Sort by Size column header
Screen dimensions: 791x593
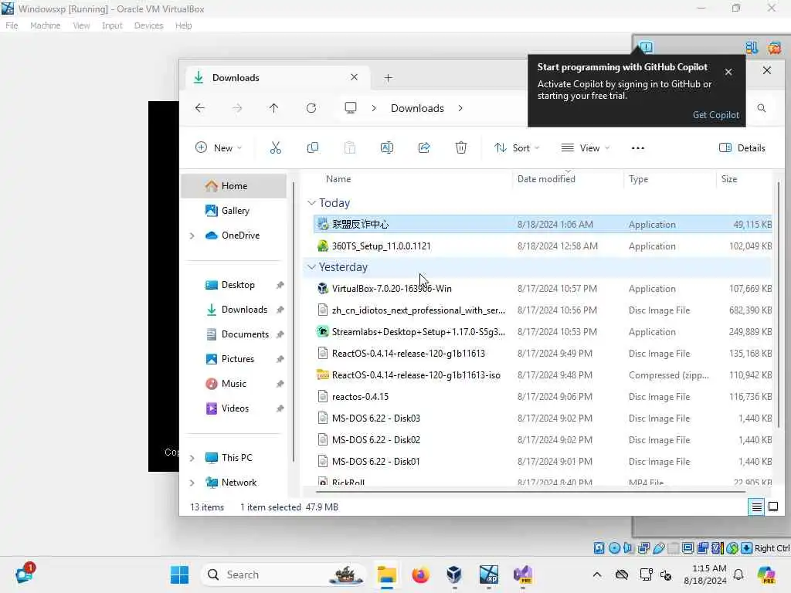pyautogui.click(x=729, y=179)
